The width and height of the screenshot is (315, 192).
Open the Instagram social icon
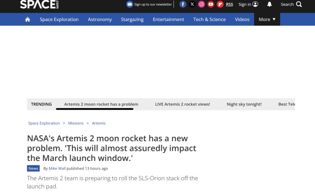202,4
